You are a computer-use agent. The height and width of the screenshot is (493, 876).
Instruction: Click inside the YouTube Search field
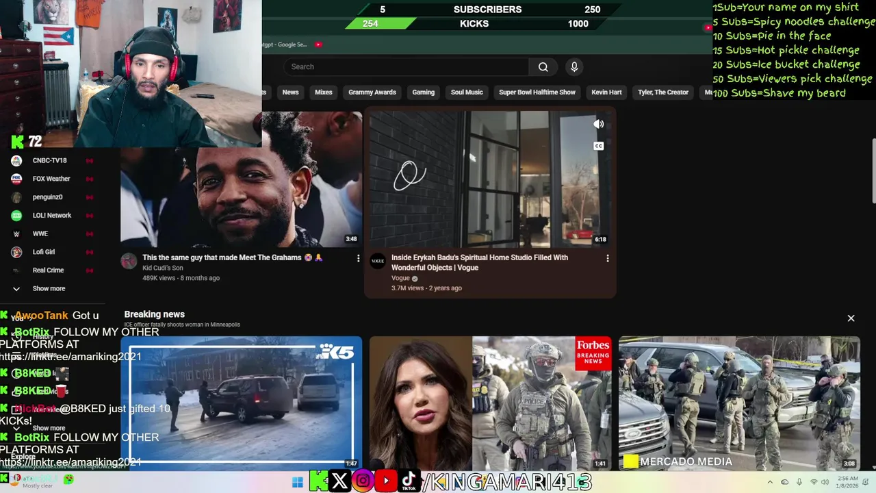(x=407, y=67)
